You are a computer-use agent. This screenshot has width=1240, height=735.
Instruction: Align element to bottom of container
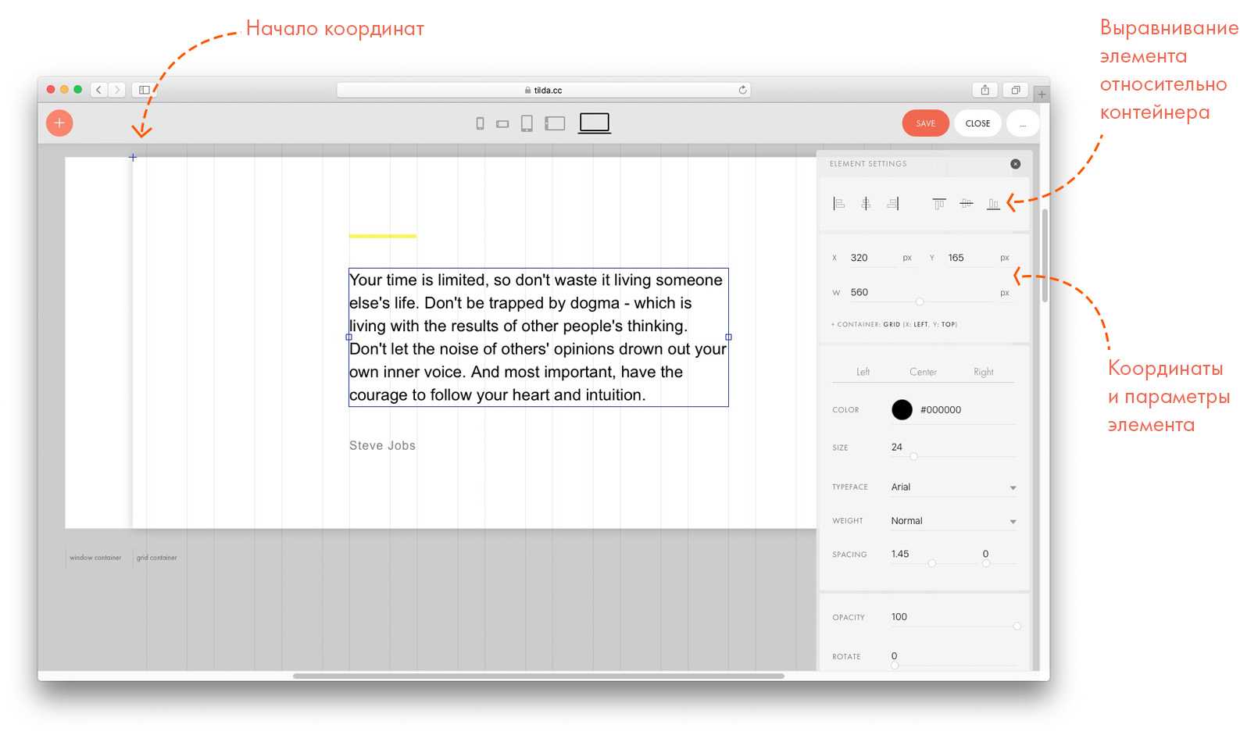coord(993,204)
